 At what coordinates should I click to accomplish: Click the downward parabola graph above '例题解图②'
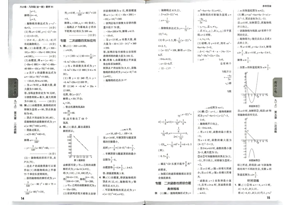click(x=255, y=139)
